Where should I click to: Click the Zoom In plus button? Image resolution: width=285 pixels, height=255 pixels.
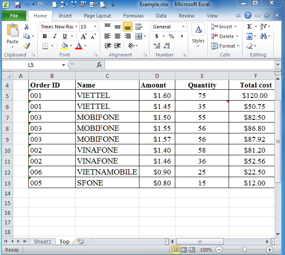click(270, 250)
